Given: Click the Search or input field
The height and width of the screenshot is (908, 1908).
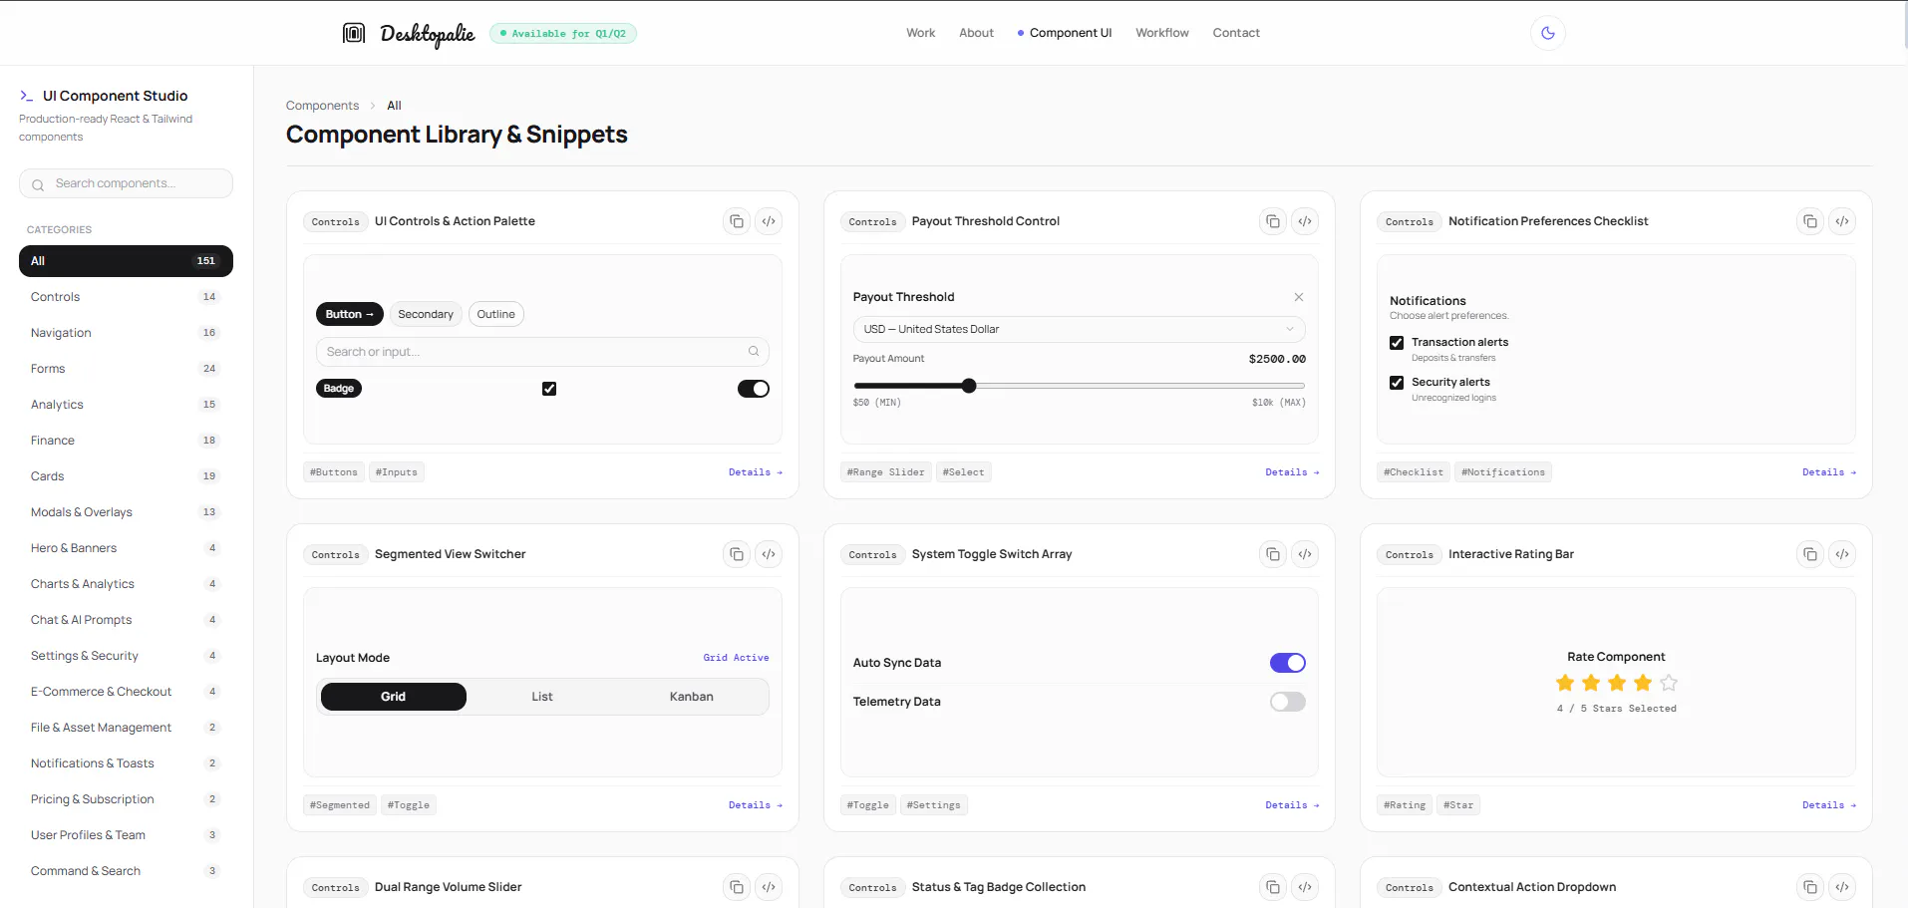Looking at the screenshot, I should 542,352.
